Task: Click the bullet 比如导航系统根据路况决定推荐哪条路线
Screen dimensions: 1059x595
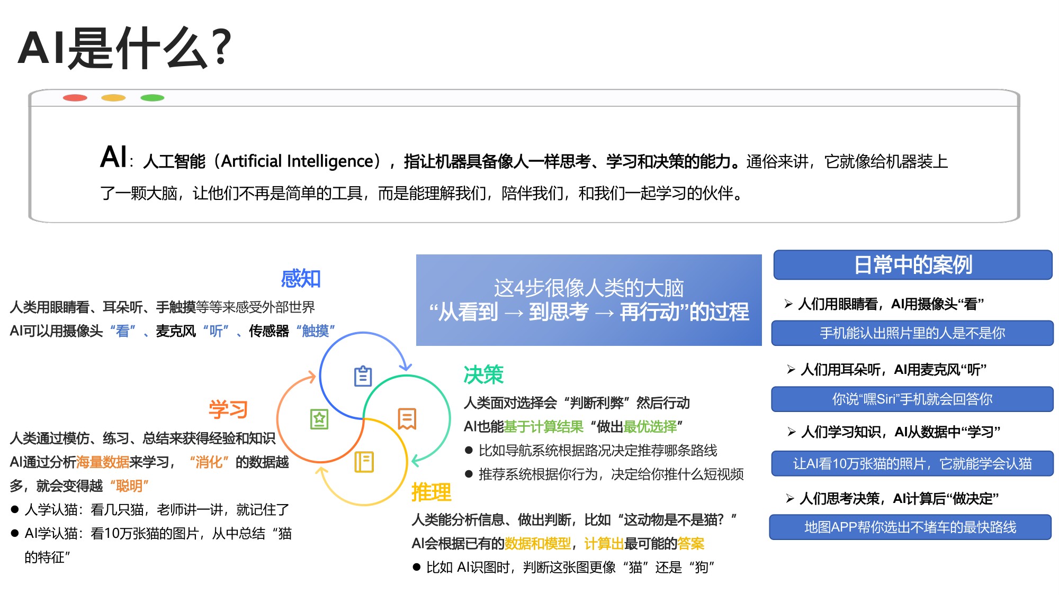Action: [x=591, y=450]
